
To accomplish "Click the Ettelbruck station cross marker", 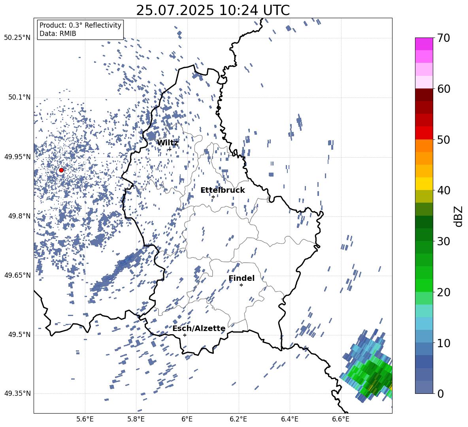I will 213,197.
